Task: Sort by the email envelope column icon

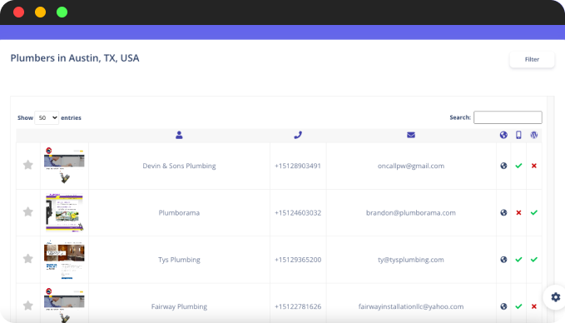Action: [x=411, y=135]
